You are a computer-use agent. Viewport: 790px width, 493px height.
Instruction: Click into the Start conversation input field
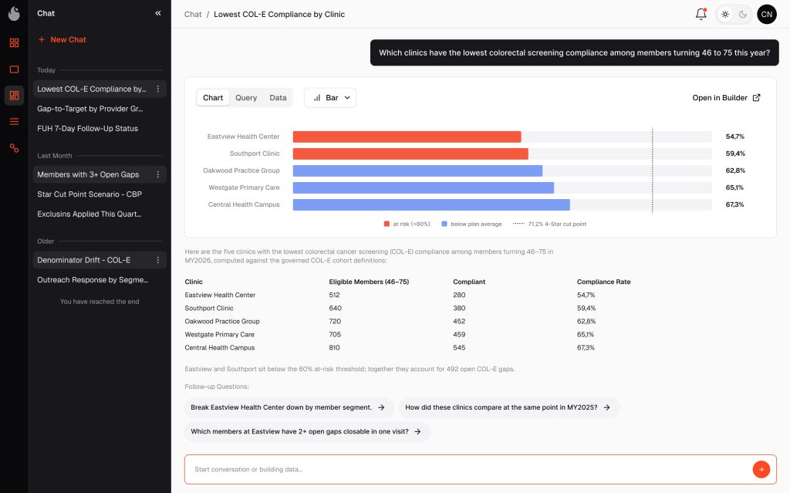(x=468, y=469)
